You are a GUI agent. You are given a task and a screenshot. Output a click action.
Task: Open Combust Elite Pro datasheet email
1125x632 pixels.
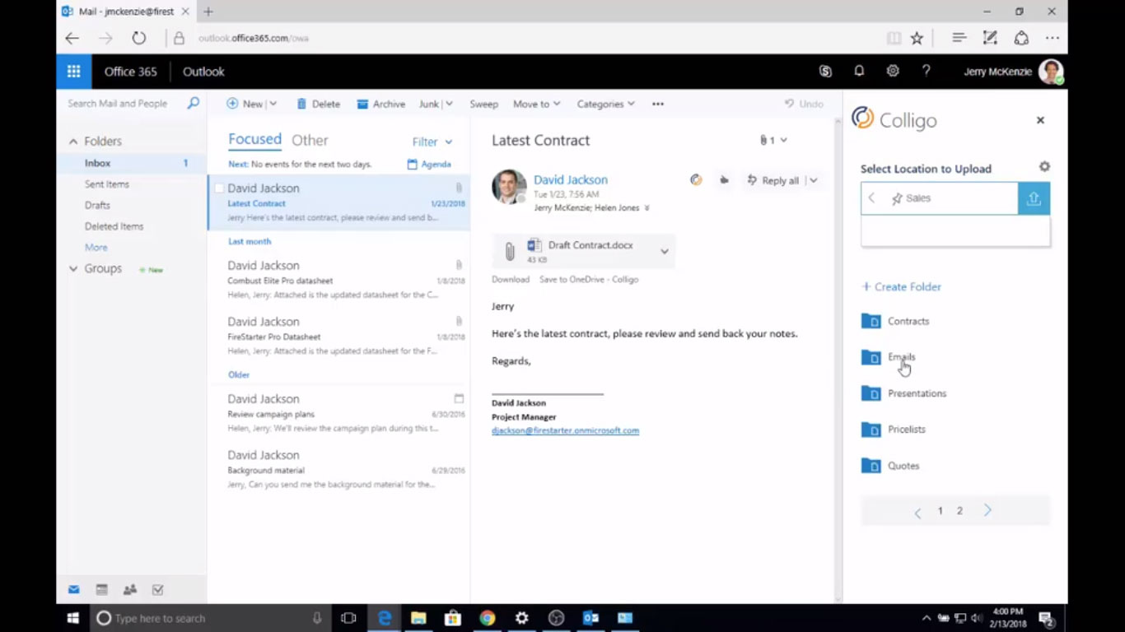point(338,280)
